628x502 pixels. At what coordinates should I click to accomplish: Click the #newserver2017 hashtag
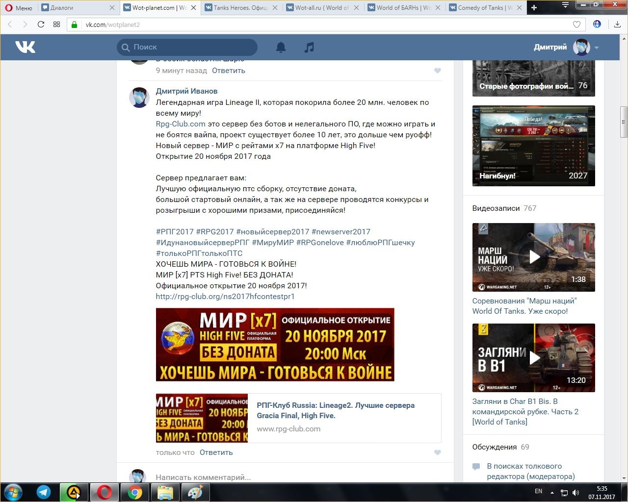coord(341,232)
